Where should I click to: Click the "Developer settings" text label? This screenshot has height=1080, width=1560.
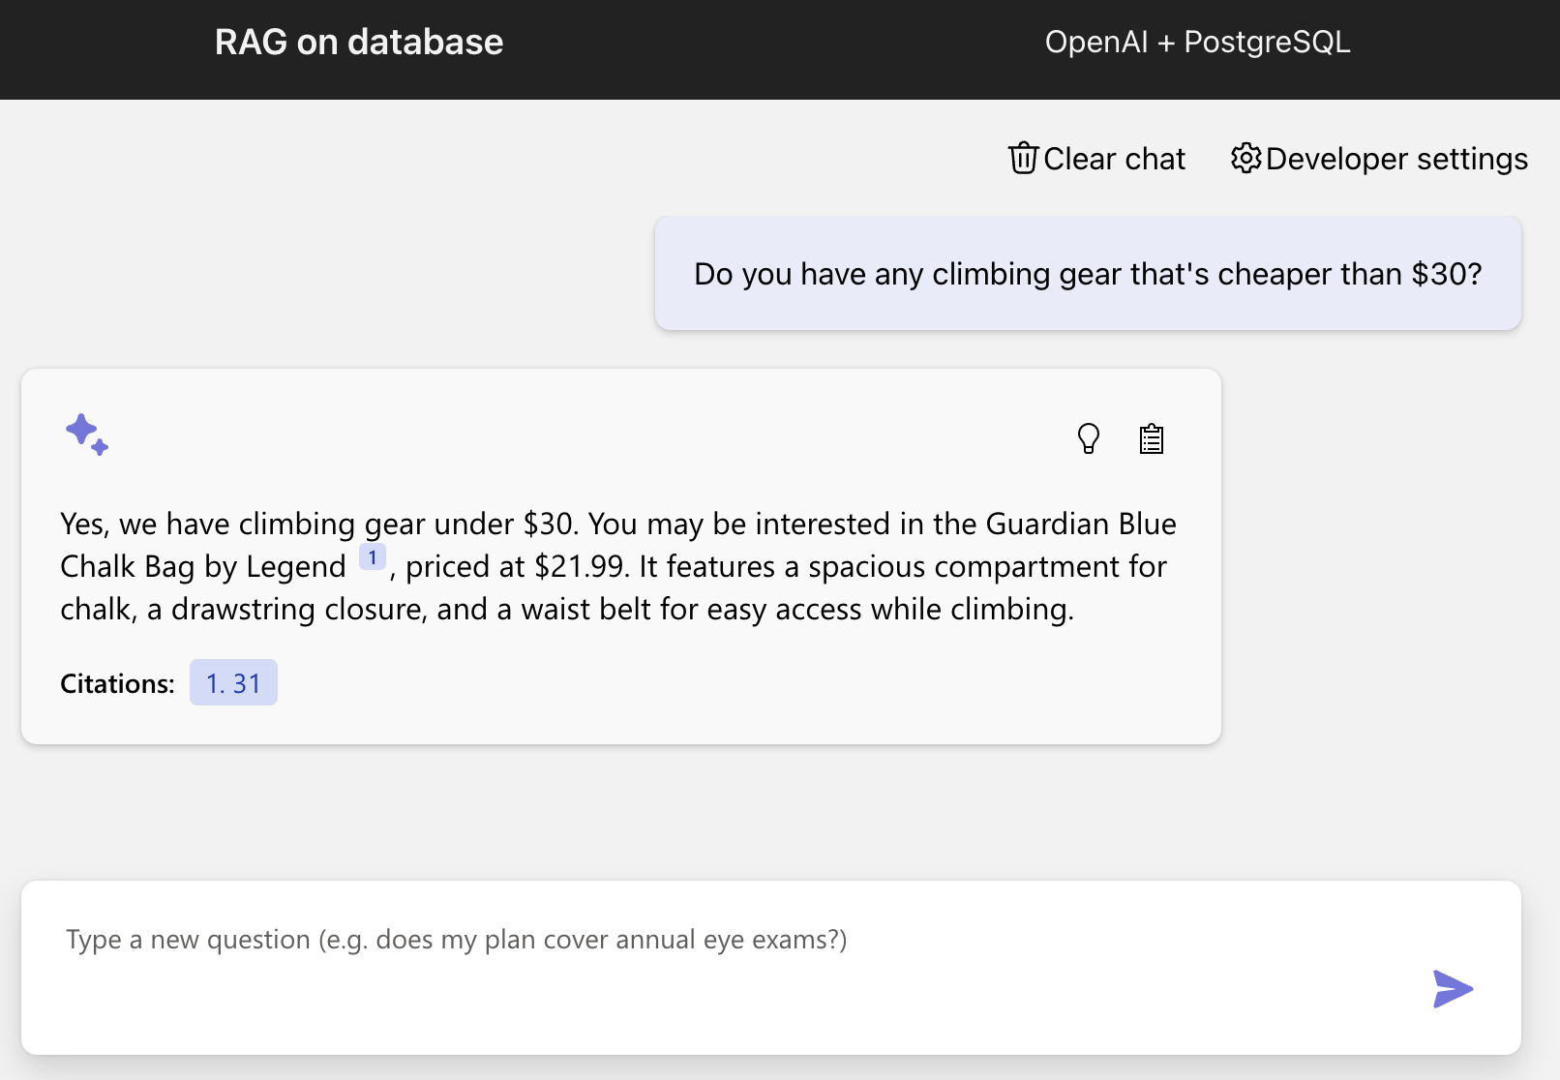tap(1396, 158)
